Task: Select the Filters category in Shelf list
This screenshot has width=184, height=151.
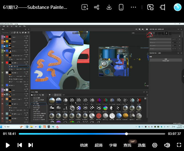Action: coord(38,104)
